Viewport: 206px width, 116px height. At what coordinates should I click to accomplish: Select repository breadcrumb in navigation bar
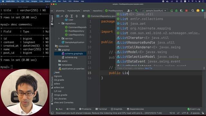tap(98, 11)
